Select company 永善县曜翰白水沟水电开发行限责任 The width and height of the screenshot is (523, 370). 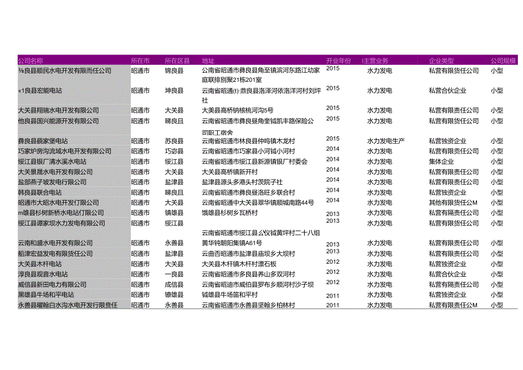[68, 305]
